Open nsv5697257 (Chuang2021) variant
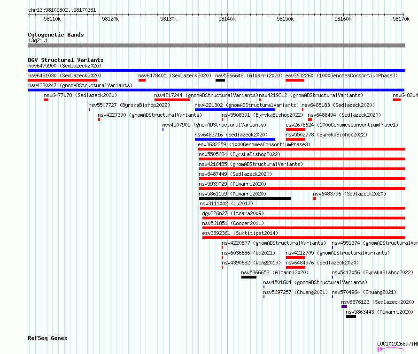 [295, 292]
